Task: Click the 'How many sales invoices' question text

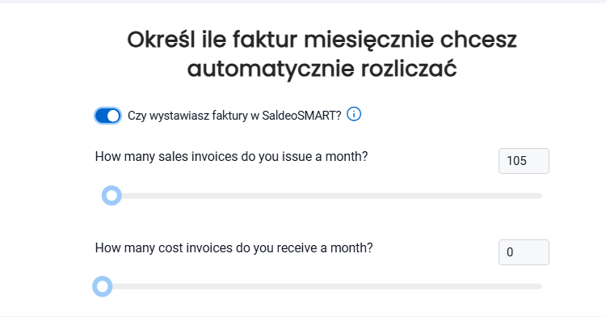Action: [232, 157]
